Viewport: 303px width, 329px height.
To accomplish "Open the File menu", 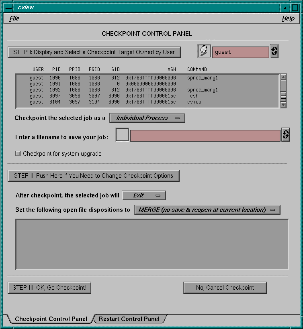I will [14, 18].
